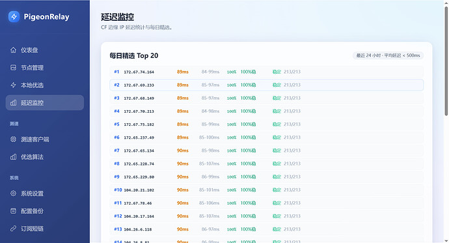Select IP 172.67.75.182
The height and width of the screenshot is (243, 449).
point(139,124)
